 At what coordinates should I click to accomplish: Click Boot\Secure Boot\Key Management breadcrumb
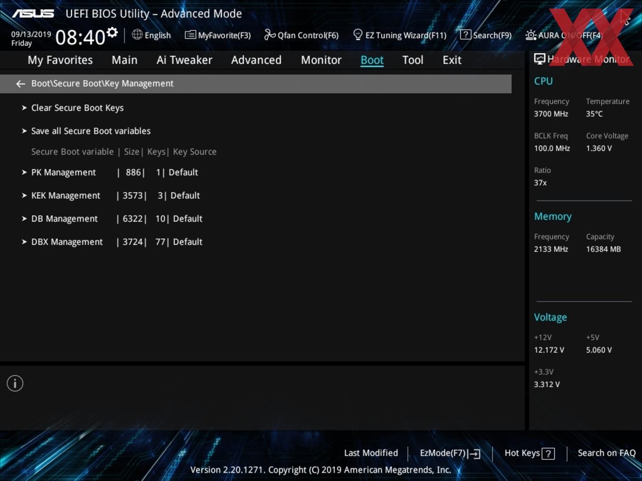coord(102,83)
